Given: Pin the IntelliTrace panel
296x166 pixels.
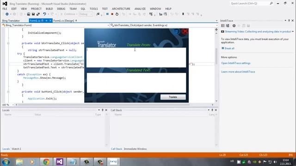Looking at the screenshot, I should click(289, 20).
